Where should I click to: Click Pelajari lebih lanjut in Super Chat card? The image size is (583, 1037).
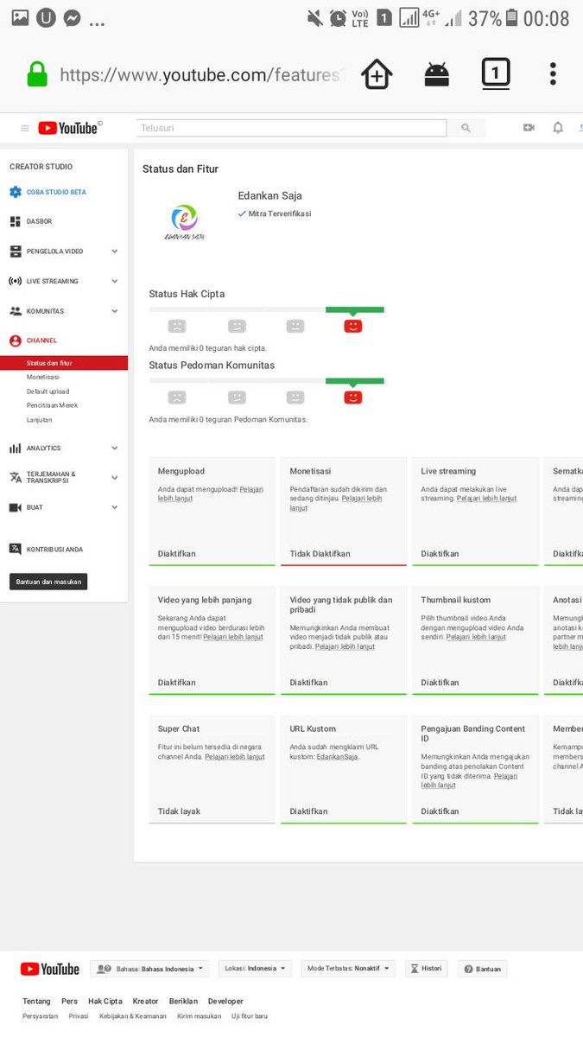coord(235,757)
